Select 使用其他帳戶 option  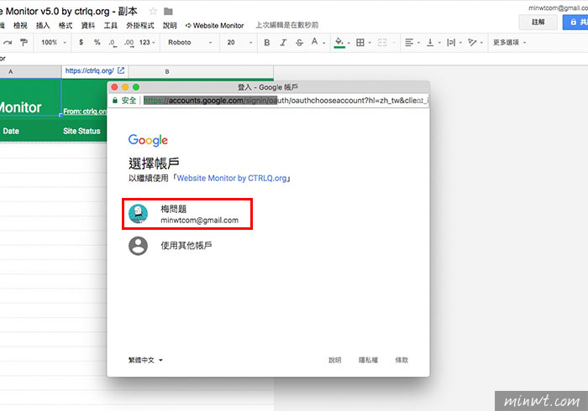(x=186, y=246)
